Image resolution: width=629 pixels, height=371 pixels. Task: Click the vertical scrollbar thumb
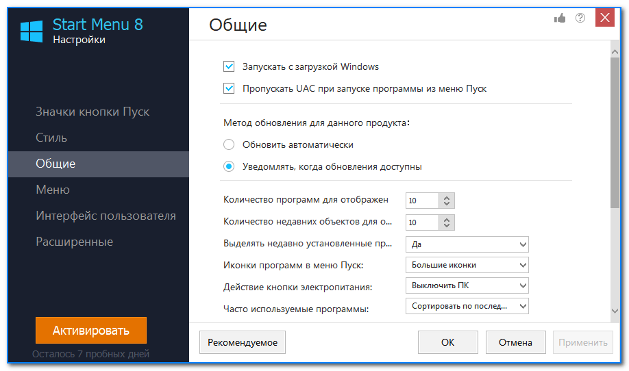click(615, 133)
